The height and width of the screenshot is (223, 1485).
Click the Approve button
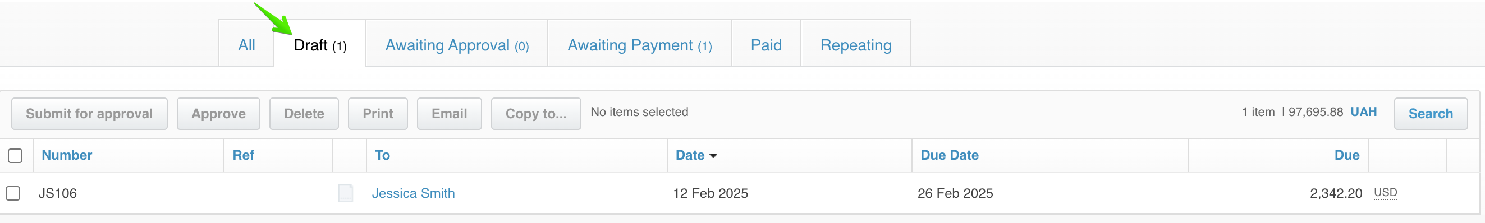[218, 114]
